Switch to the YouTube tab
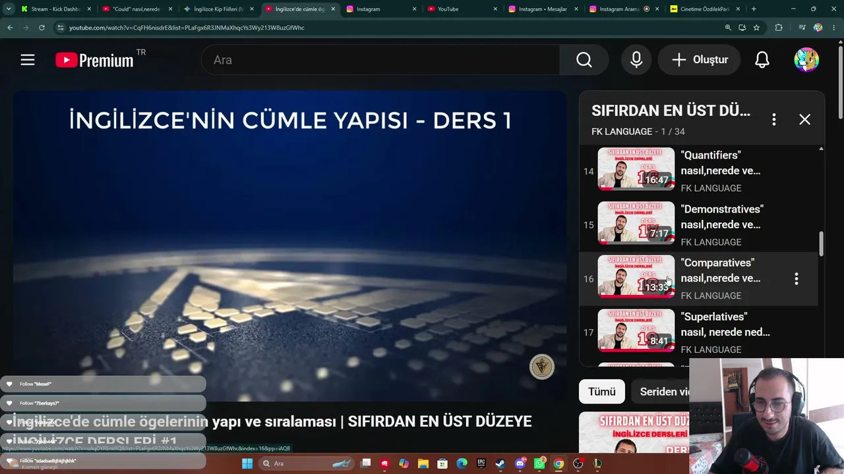Image resolution: width=844 pixels, height=474 pixels. [462, 9]
